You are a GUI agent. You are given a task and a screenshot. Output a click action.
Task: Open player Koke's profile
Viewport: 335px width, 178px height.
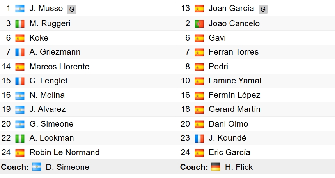[39, 38]
